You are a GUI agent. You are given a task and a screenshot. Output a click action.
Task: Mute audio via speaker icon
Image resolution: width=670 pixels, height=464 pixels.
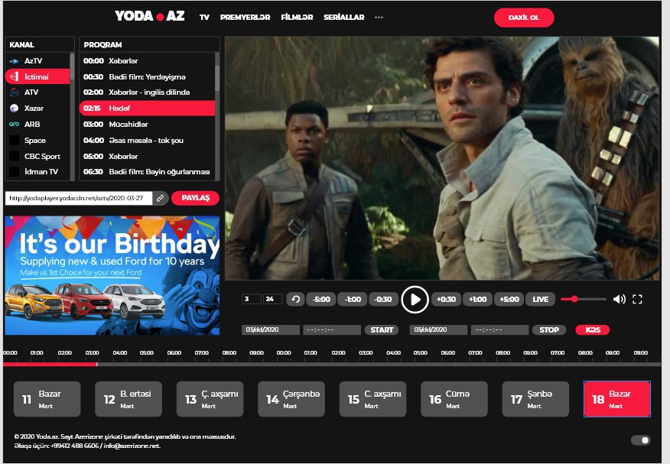tap(619, 299)
